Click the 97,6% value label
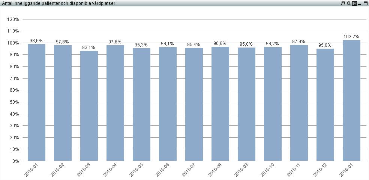The height and width of the screenshot is (180, 369). pyautogui.click(x=115, y=42)
